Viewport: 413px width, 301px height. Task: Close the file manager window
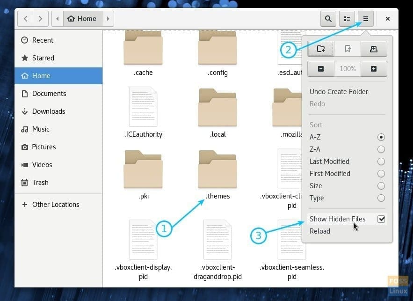tap(387, 19)
